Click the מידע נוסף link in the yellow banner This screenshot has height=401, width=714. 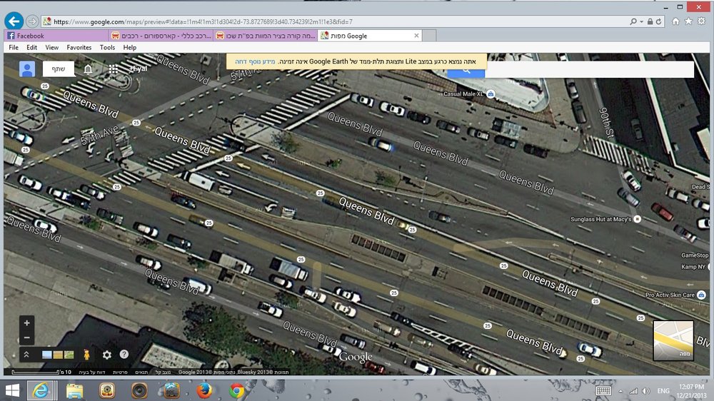click(263, 61)
